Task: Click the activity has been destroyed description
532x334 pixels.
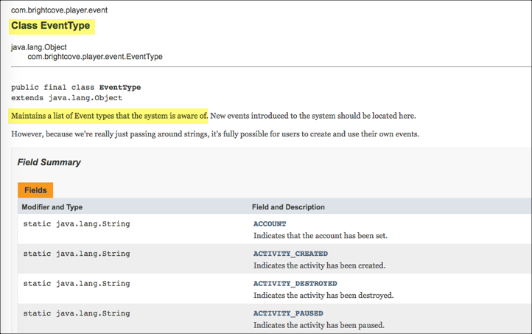Action: tap(323, 295)
